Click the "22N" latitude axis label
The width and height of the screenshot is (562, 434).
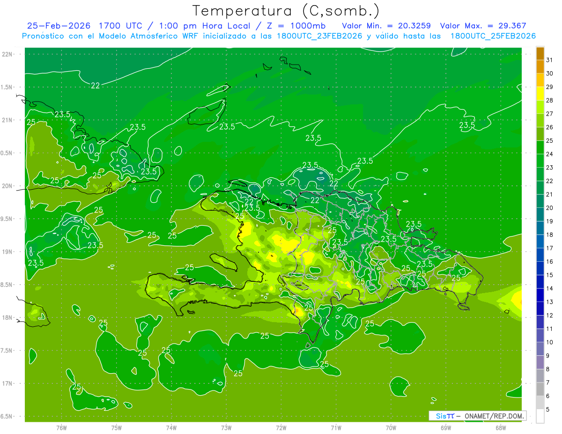(7, 54)
